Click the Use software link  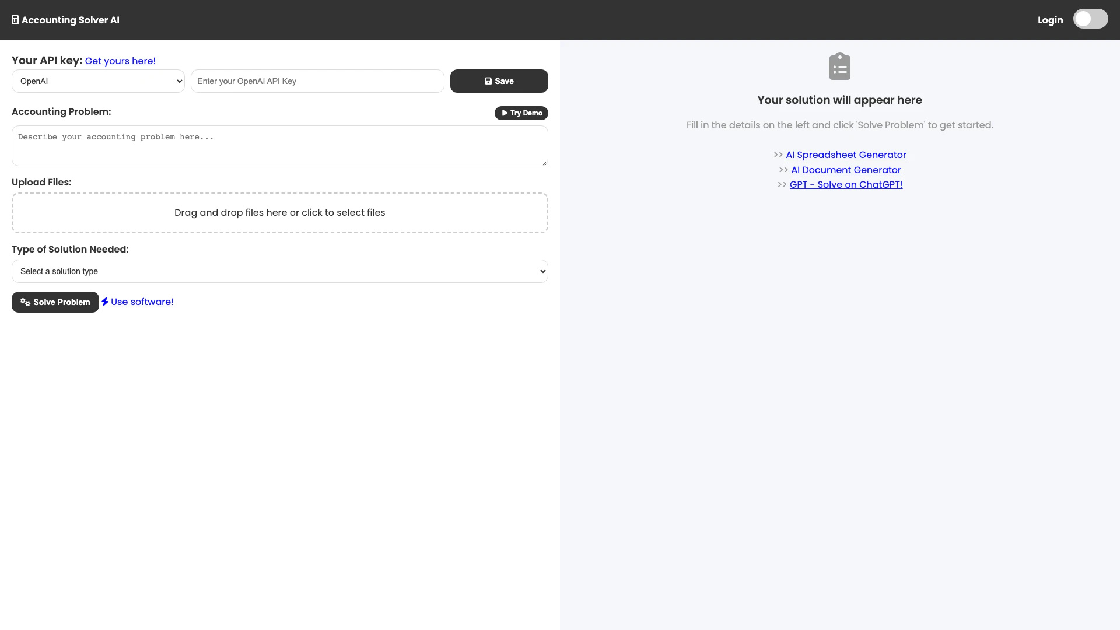pos(142,302)
